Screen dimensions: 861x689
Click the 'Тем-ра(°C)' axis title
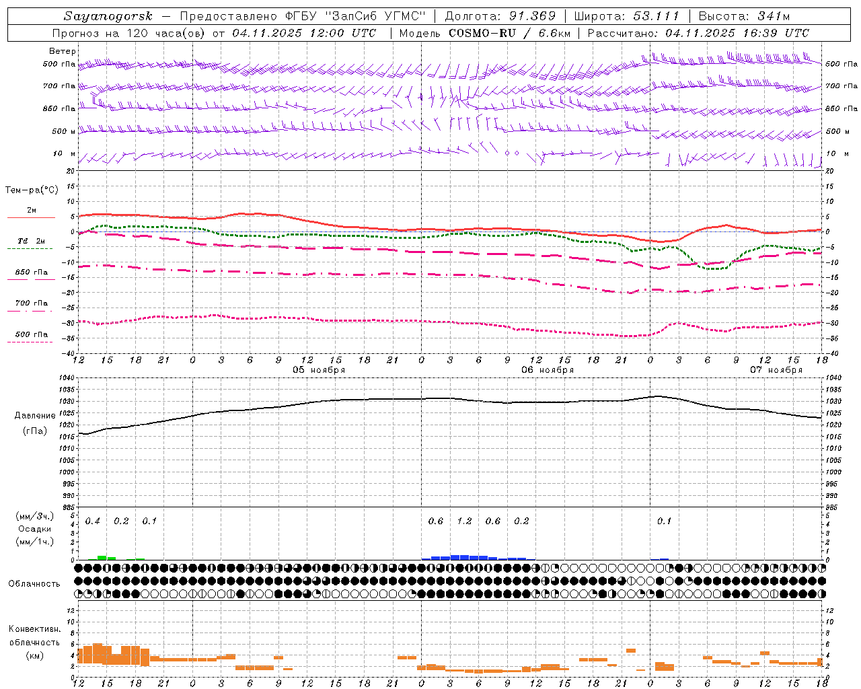click(x=32, y=190)
